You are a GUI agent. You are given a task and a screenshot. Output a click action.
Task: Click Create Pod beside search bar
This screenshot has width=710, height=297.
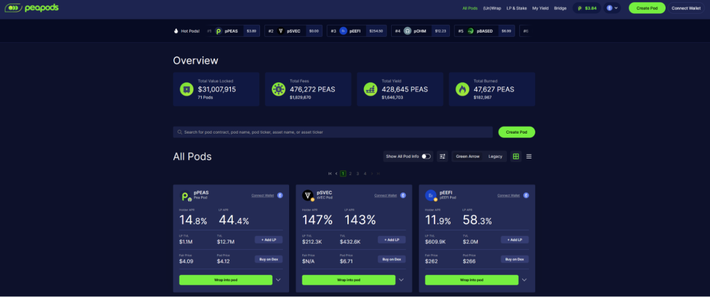tap(517, 132)
